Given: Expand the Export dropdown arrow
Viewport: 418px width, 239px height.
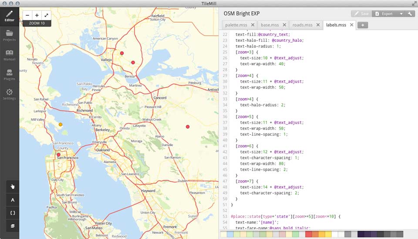Looking at the screenshot, I should 401,13.
